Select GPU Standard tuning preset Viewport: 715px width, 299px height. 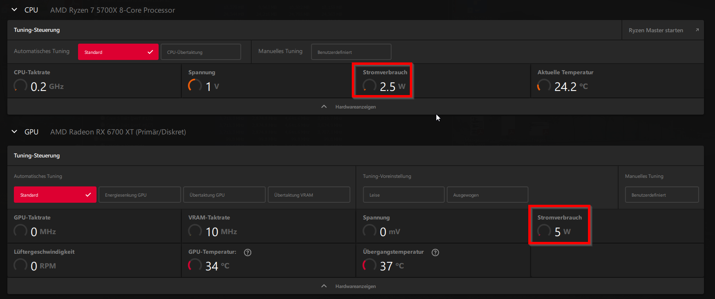(55, 195)
